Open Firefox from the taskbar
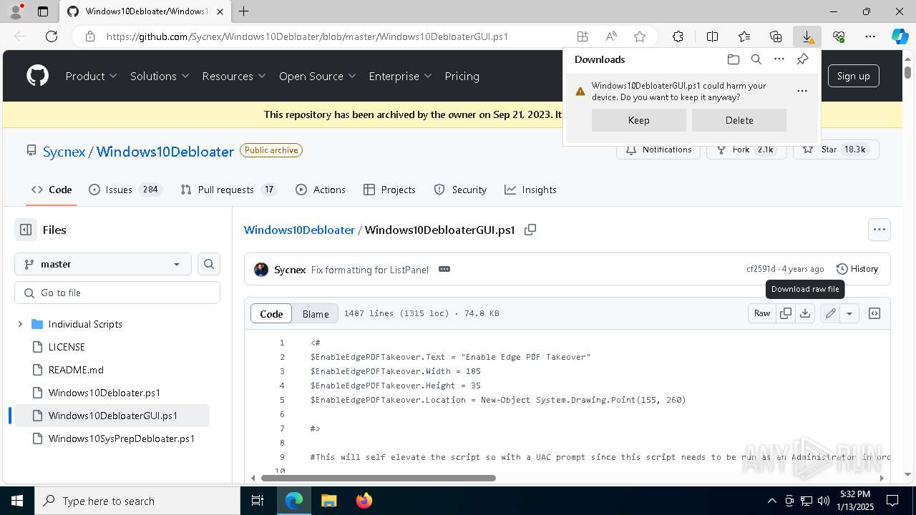Viewport: 916px width, 515px height. 364,501
